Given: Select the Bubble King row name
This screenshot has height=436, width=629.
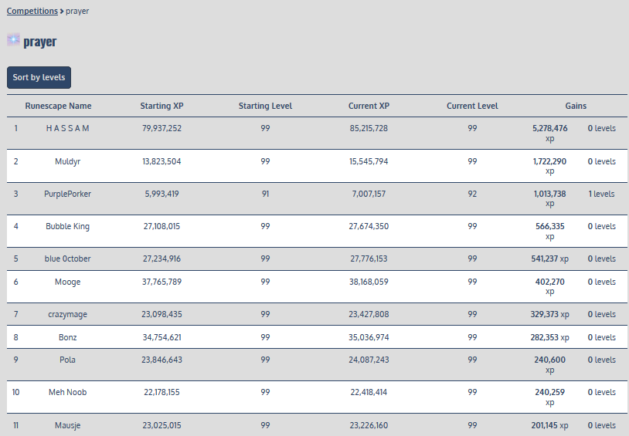Looking at the screenshot, I should pyautogui.click(x=68, y=226).
